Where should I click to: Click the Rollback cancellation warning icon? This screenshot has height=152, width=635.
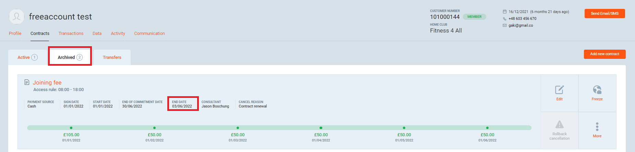click(559, 124)
